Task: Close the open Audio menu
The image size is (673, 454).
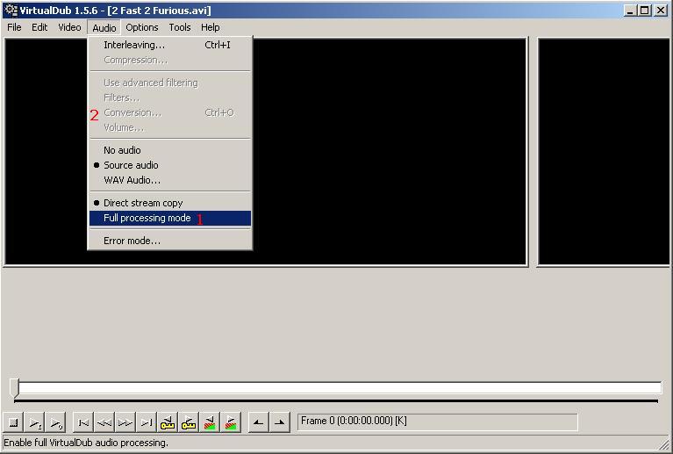Action: [x=104, y=28]
